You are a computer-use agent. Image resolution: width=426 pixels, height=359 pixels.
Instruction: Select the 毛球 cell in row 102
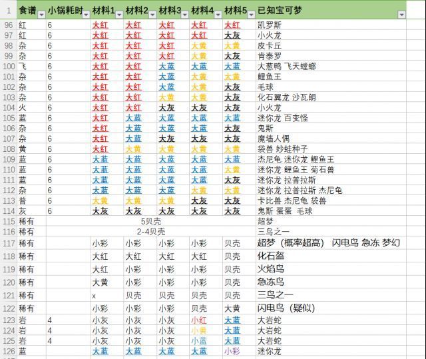pyautogui.click(x=331, y=87)
